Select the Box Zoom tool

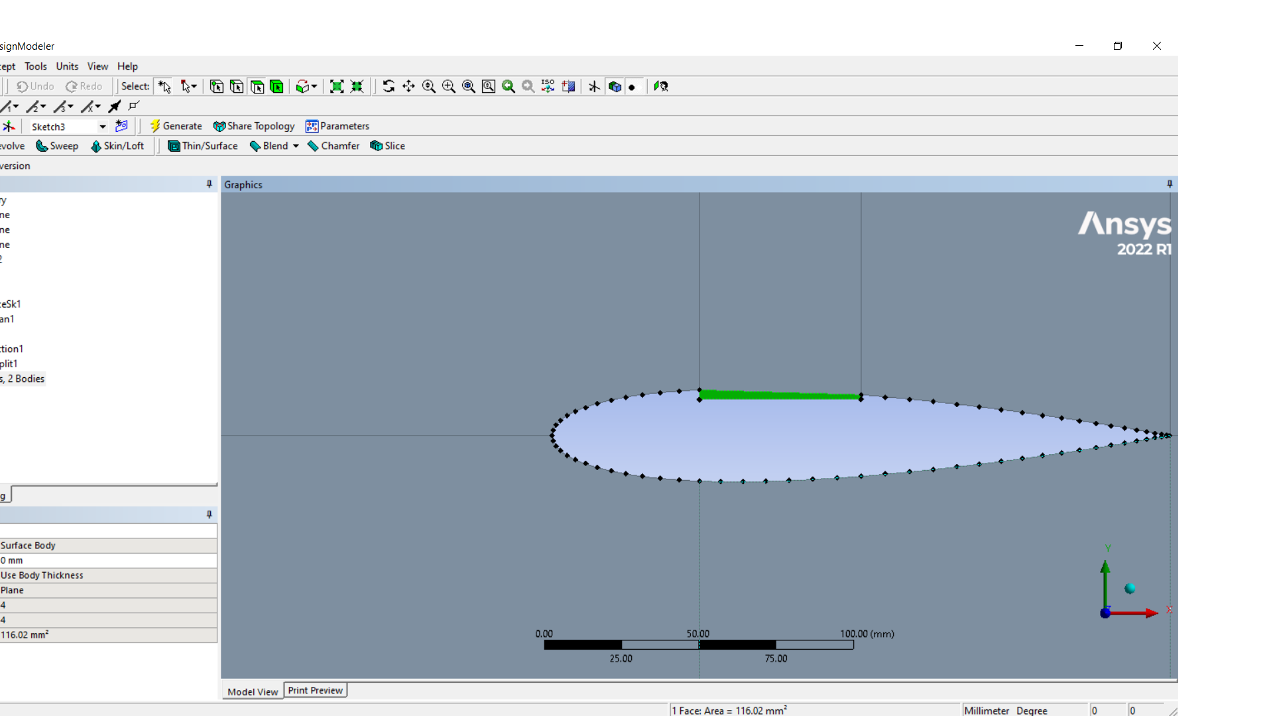point(449,86)
